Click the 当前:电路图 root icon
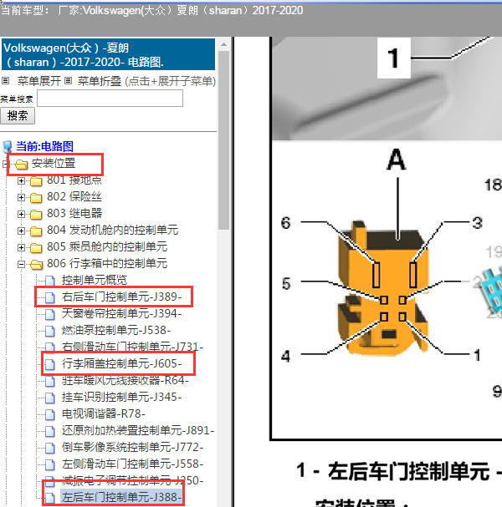This screenshot has width=502, height=507. [8, 147]
